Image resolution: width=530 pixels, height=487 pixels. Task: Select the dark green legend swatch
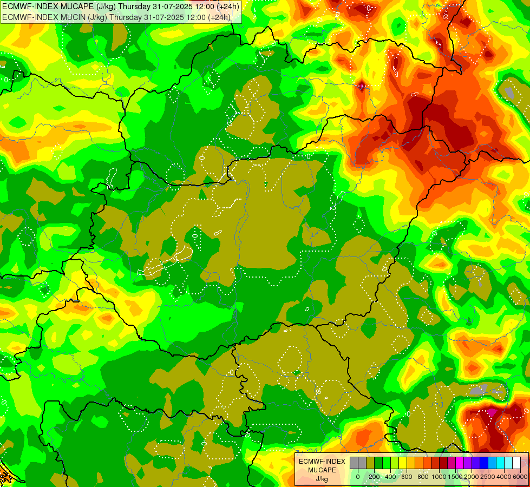[378, 463]
